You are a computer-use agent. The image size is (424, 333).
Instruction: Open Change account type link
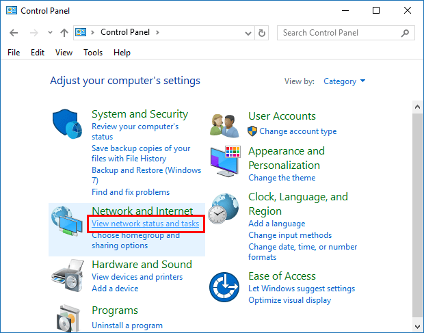tap(297, 131)
